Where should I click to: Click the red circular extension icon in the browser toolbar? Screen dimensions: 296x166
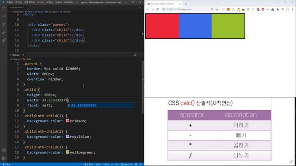coord(263,9)
